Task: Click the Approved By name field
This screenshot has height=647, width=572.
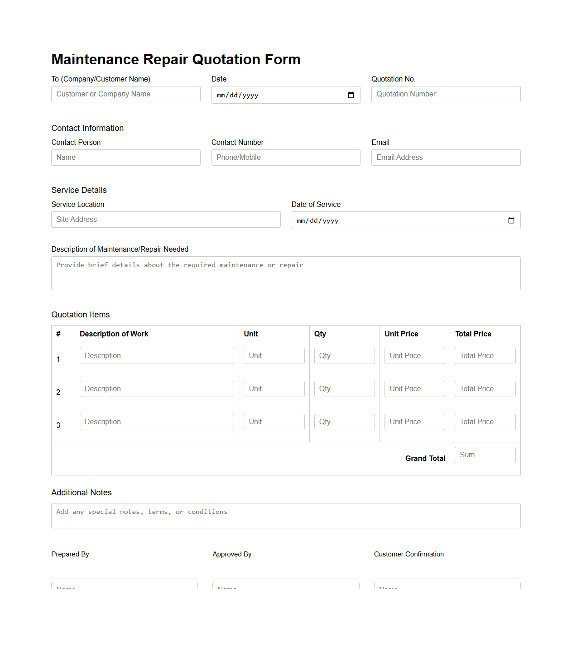Action: click(x=285, y=587)
